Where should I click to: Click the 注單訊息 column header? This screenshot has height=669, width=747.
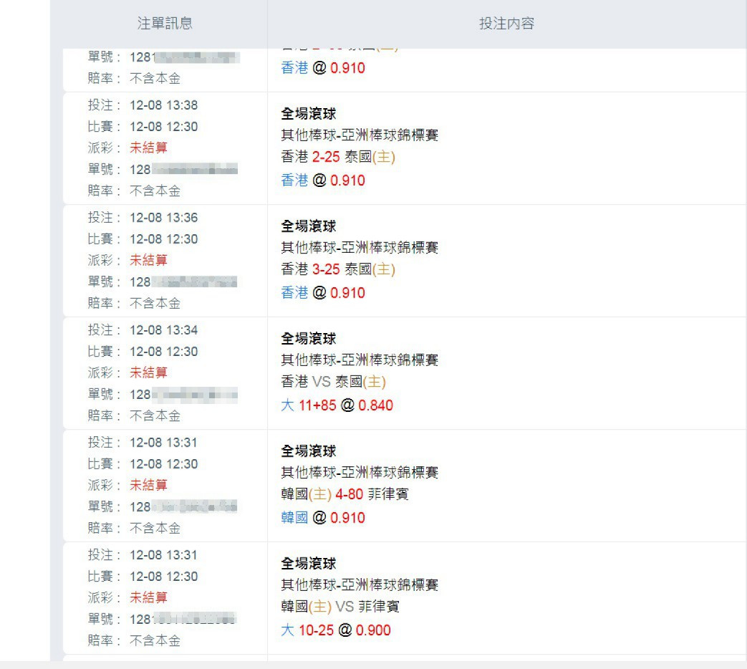(165, 23)
